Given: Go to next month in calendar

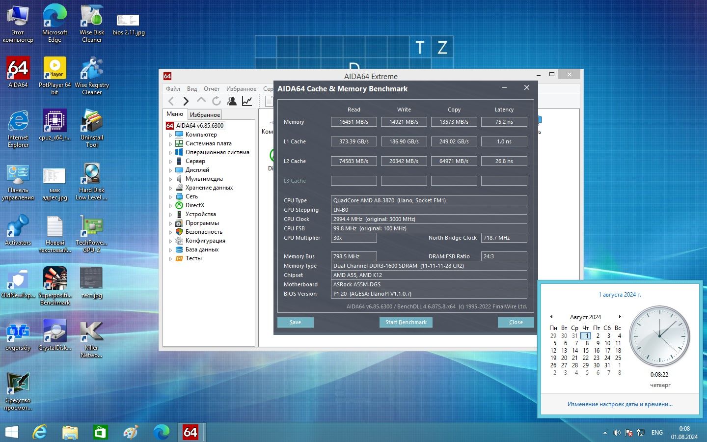Looking at the screenshot, I should point(620,317).
